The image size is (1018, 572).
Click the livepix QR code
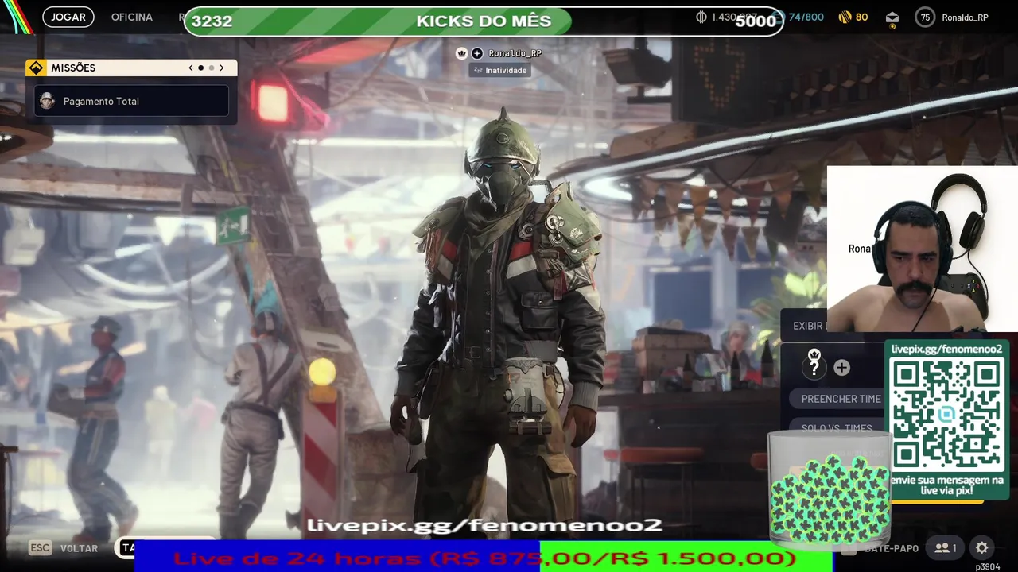[x=946, y=413]
